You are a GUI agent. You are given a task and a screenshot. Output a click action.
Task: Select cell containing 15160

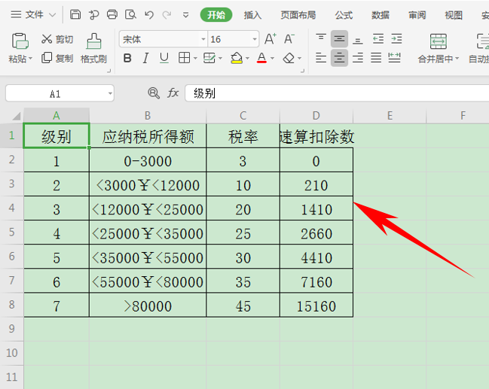coord(316,305)
